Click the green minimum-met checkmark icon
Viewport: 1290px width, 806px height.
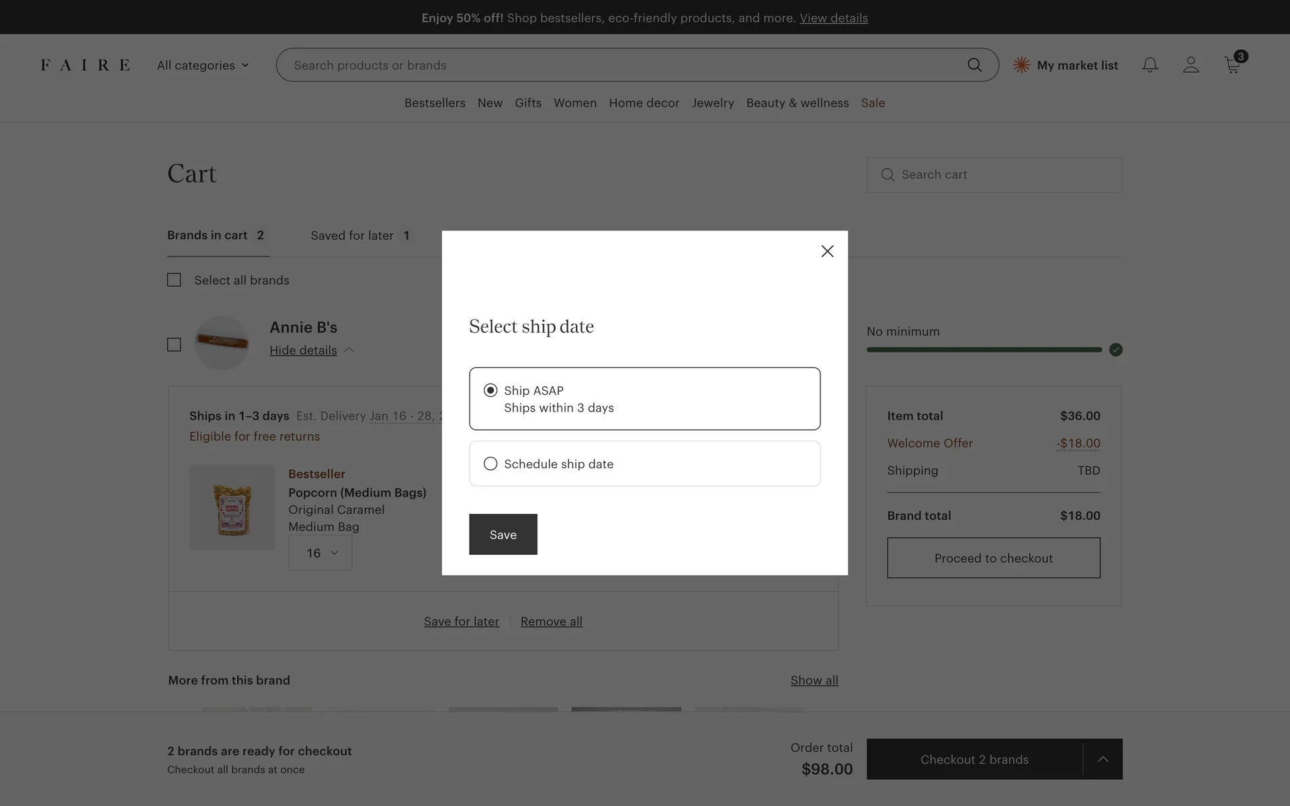coord(1115,350)
